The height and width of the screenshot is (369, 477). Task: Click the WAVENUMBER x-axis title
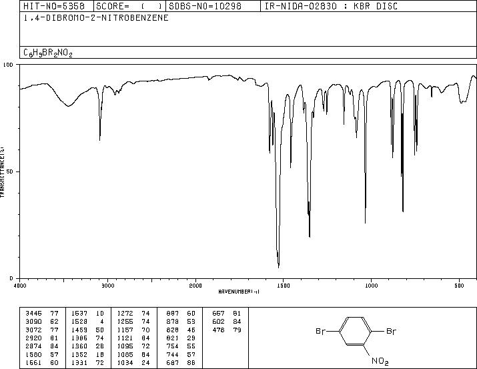coord(239,292)
